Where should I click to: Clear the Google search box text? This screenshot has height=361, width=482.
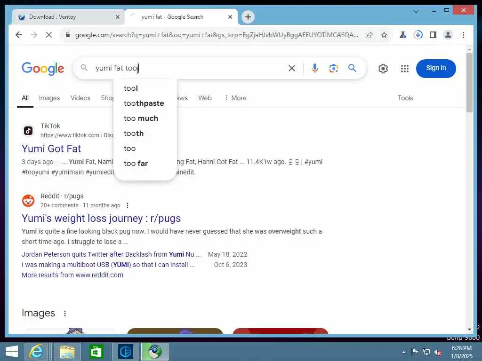click(292, 68)
